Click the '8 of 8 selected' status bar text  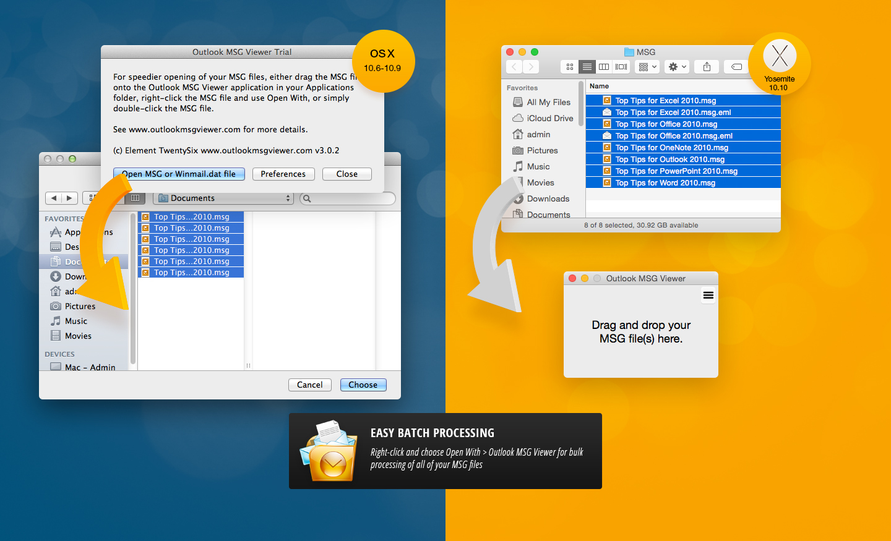point(641,225)
